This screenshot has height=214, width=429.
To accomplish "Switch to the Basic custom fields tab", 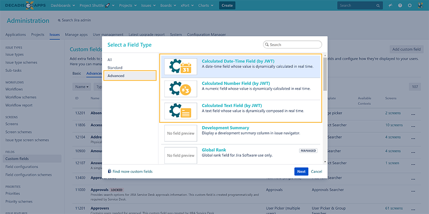I will [x=77, y=73].
